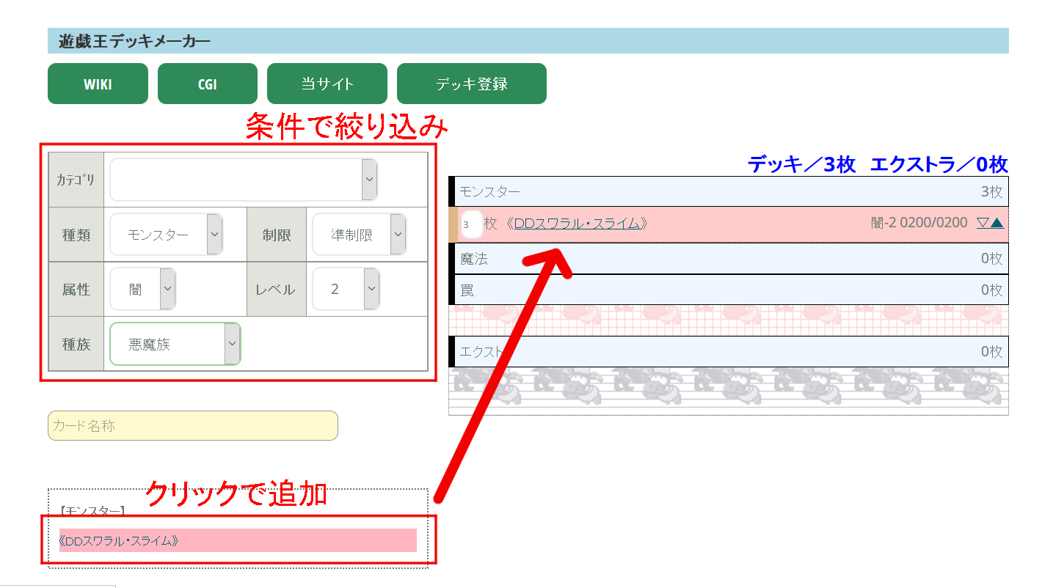The width and height of the screenshot is (1053, 588).
Task: Click the 遊戯王デッキメーカー title
Action: coord(134,41)
